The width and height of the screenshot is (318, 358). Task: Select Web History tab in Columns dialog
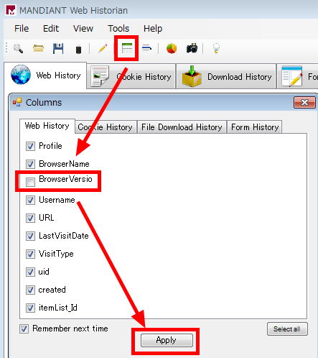point(47,126)
